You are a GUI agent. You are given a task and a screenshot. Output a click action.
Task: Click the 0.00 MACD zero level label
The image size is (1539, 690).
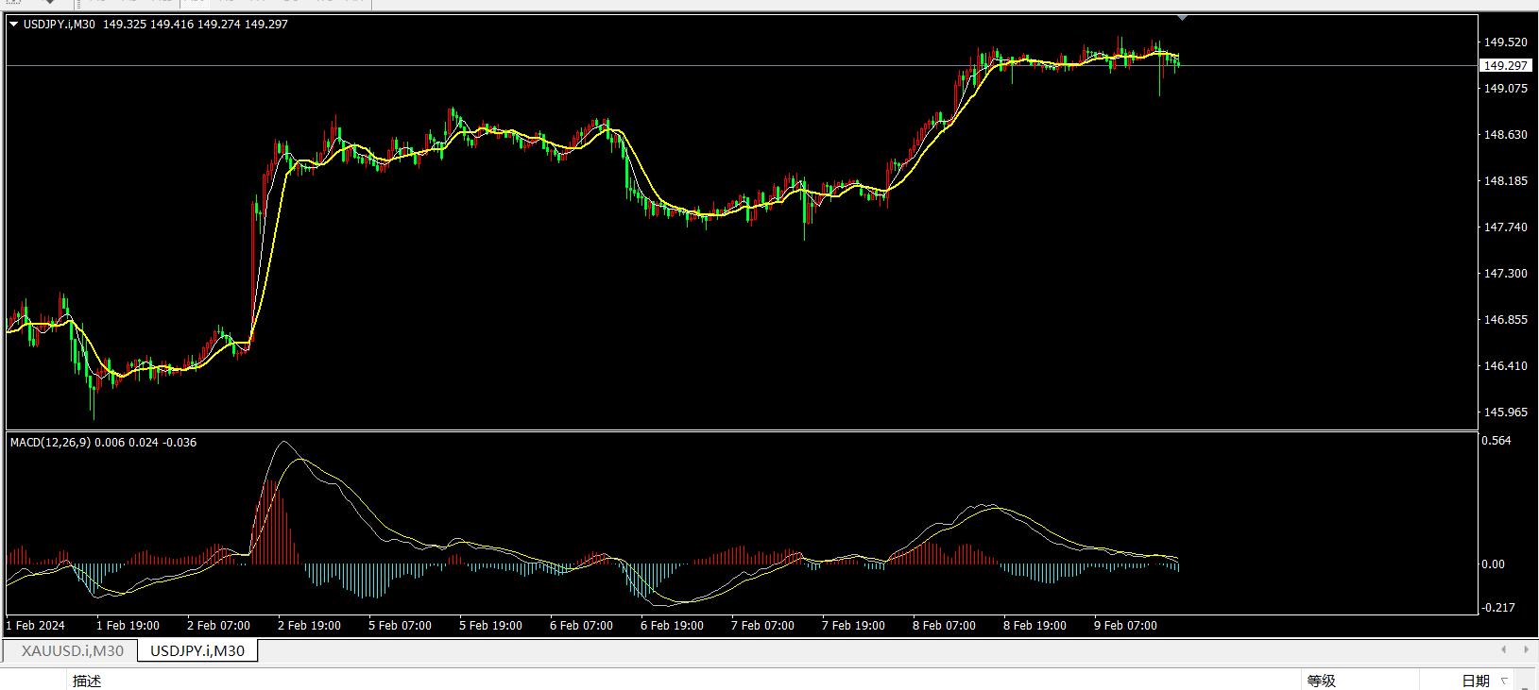1493,564
